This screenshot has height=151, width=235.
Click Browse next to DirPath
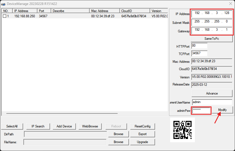tap(118, 134)
